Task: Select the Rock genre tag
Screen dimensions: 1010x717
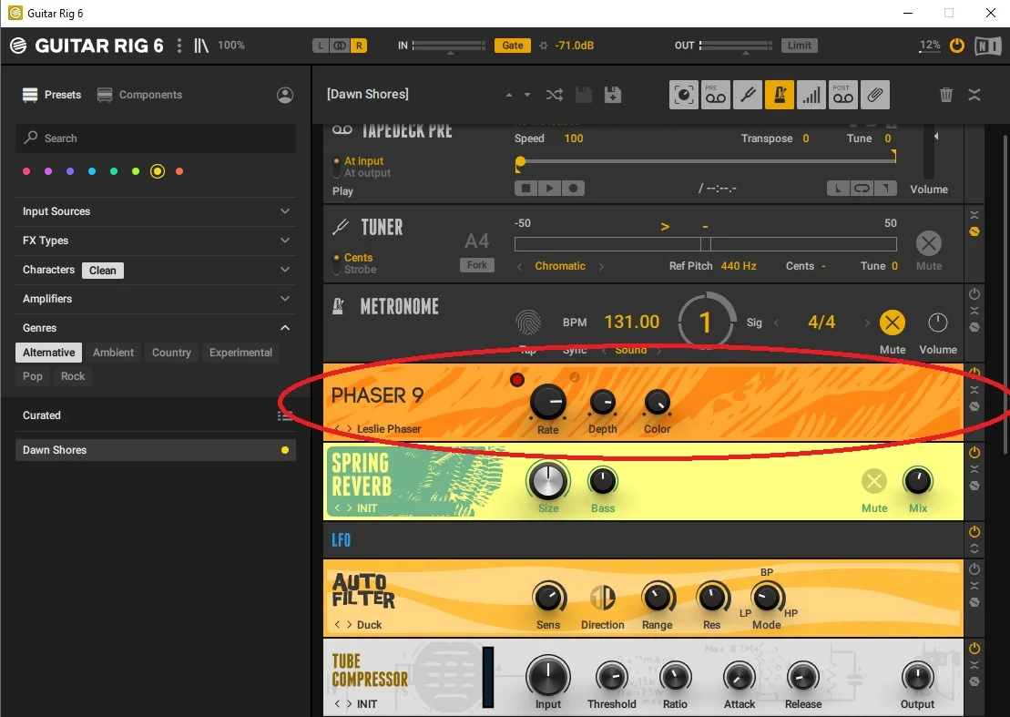Action: click(73, 376)
